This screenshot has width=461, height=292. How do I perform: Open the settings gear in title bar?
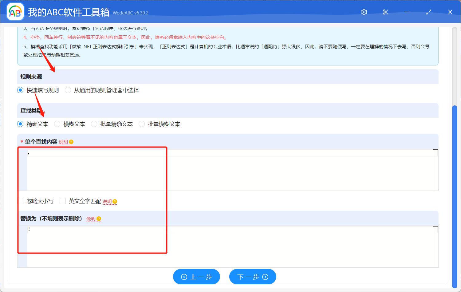click(364, 12)
